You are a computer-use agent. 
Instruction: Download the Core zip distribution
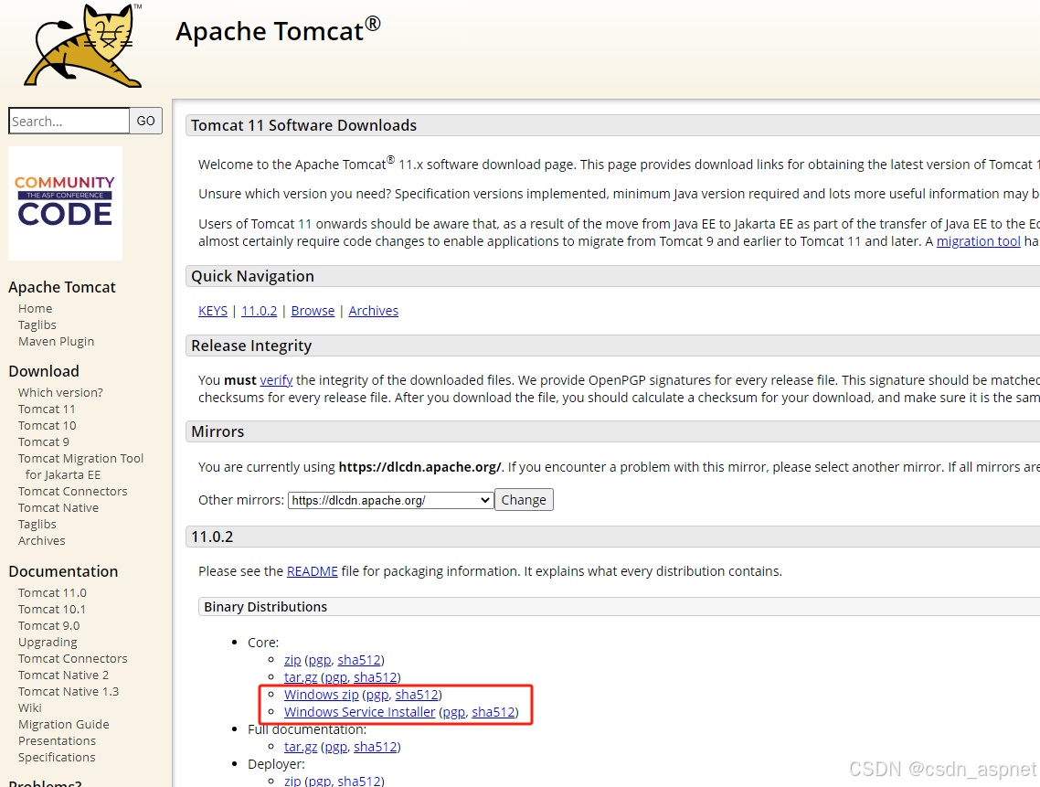coord(292,660)
